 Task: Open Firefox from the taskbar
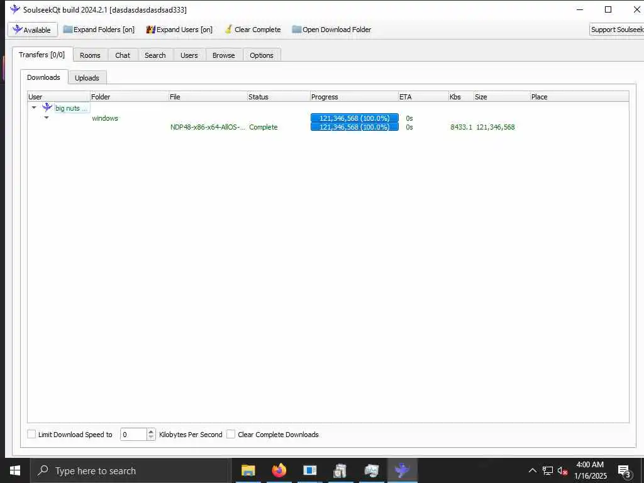pos(279,470)
